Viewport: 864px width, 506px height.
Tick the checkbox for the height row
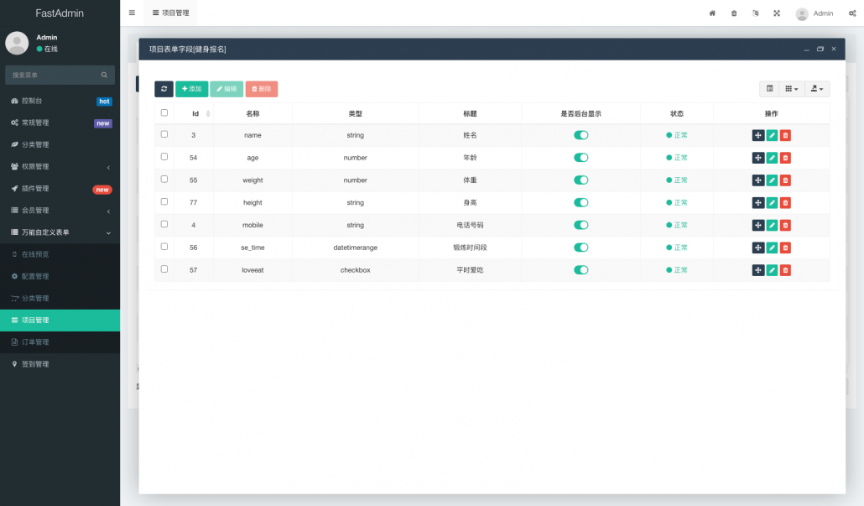[x=164, y=202]
